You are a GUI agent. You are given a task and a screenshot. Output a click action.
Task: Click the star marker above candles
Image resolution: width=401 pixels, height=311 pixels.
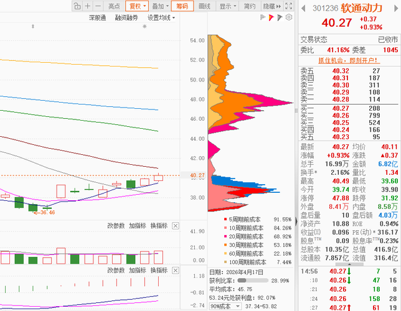coord(144,26)
